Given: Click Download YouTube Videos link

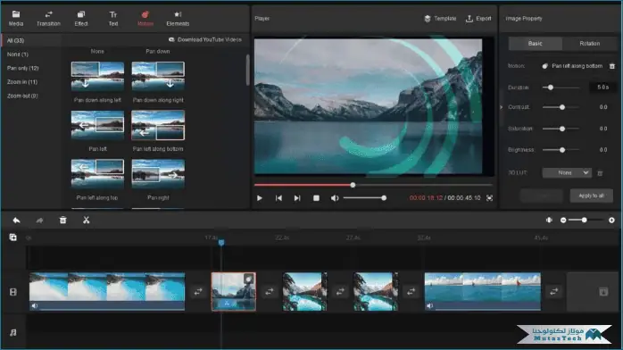Looking at the screenshot, I should click(205, 39).
